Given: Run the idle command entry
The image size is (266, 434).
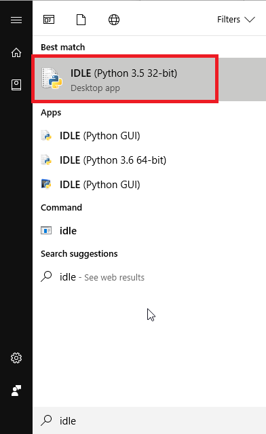Looking at the screenshot, I should coord(149,230).
